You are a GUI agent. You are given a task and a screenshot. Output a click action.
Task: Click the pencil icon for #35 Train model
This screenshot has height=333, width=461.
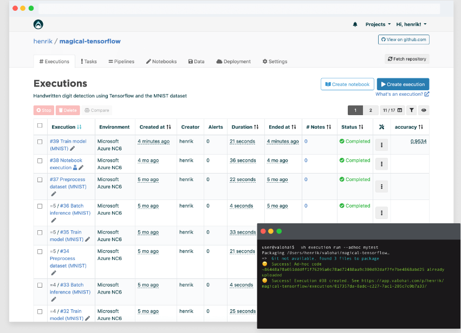tap(87, 239)
